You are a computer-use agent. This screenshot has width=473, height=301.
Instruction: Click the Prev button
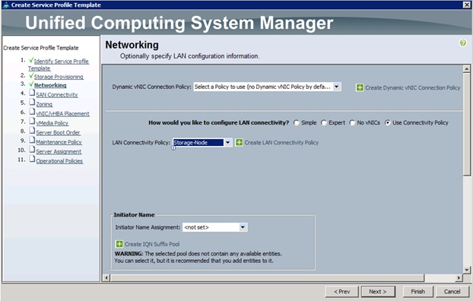point(341,292)
